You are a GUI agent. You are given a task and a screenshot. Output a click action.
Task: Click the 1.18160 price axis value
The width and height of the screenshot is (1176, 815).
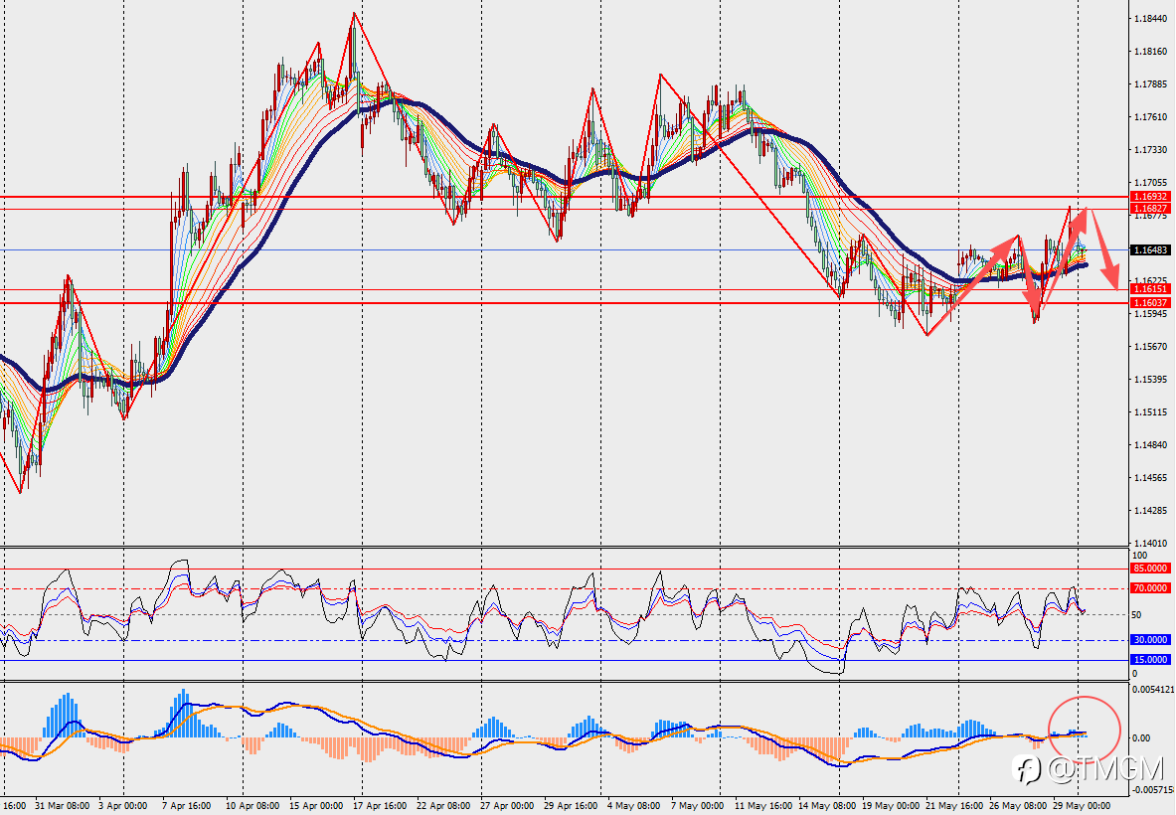tap(1151, 51)
